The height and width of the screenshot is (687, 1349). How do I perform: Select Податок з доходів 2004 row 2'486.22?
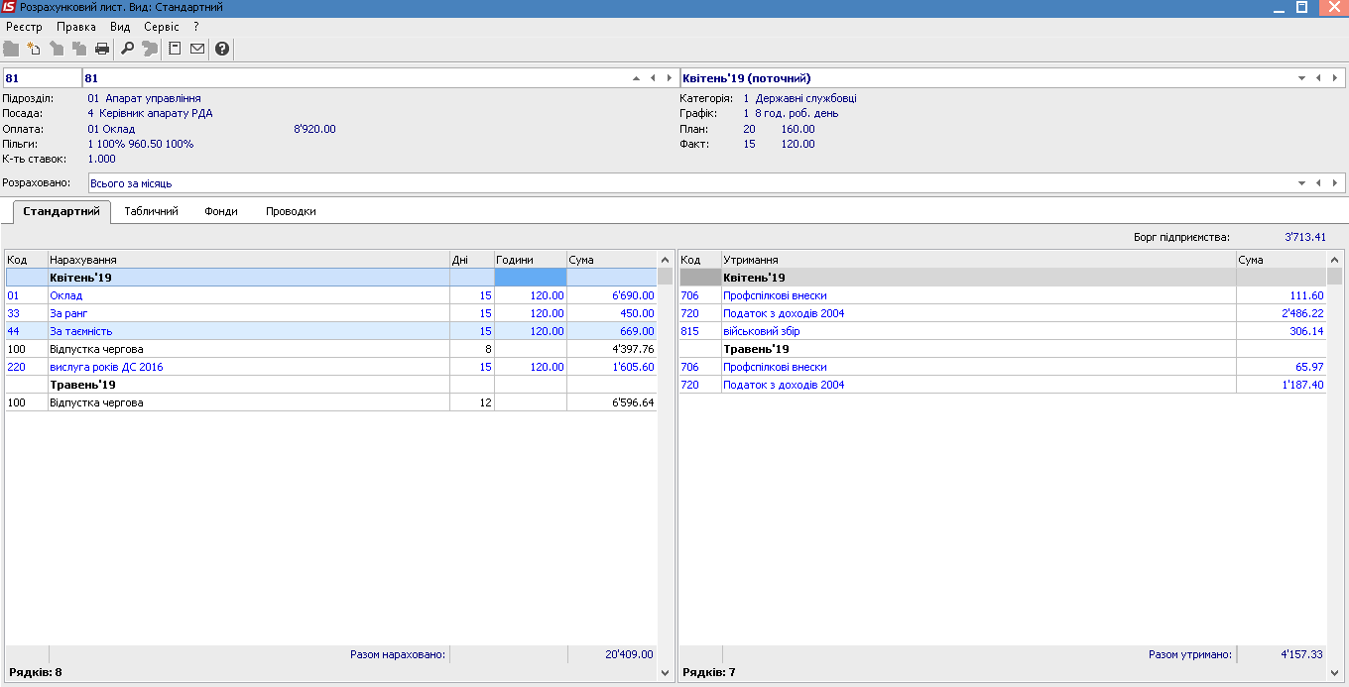[x=1003, y=313]
